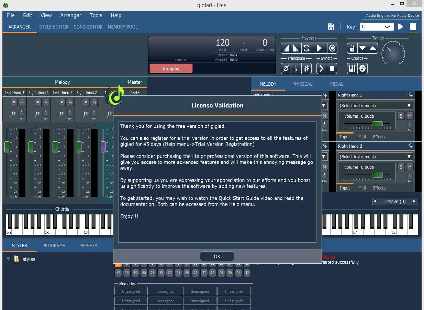Switch to the MEMORY POOL tab

(x=123, y=27)
